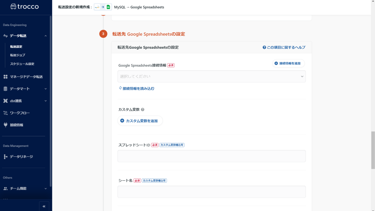Click the 転送先 Google Spreadsheetsの設定 step heading

148,34
